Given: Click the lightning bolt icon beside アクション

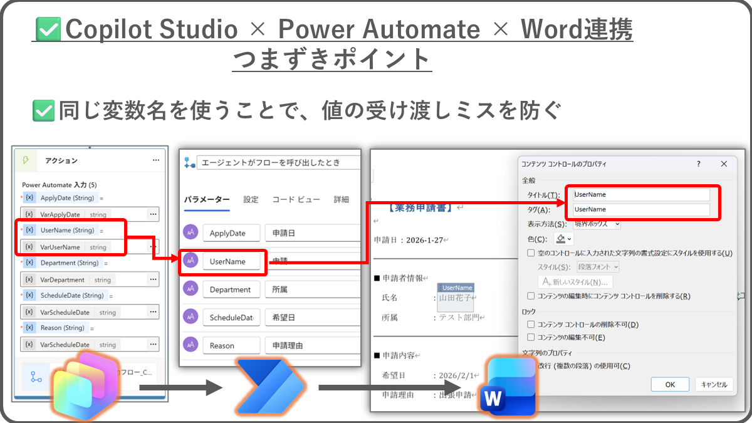Looking at the screenshot, I should (26, 160).
